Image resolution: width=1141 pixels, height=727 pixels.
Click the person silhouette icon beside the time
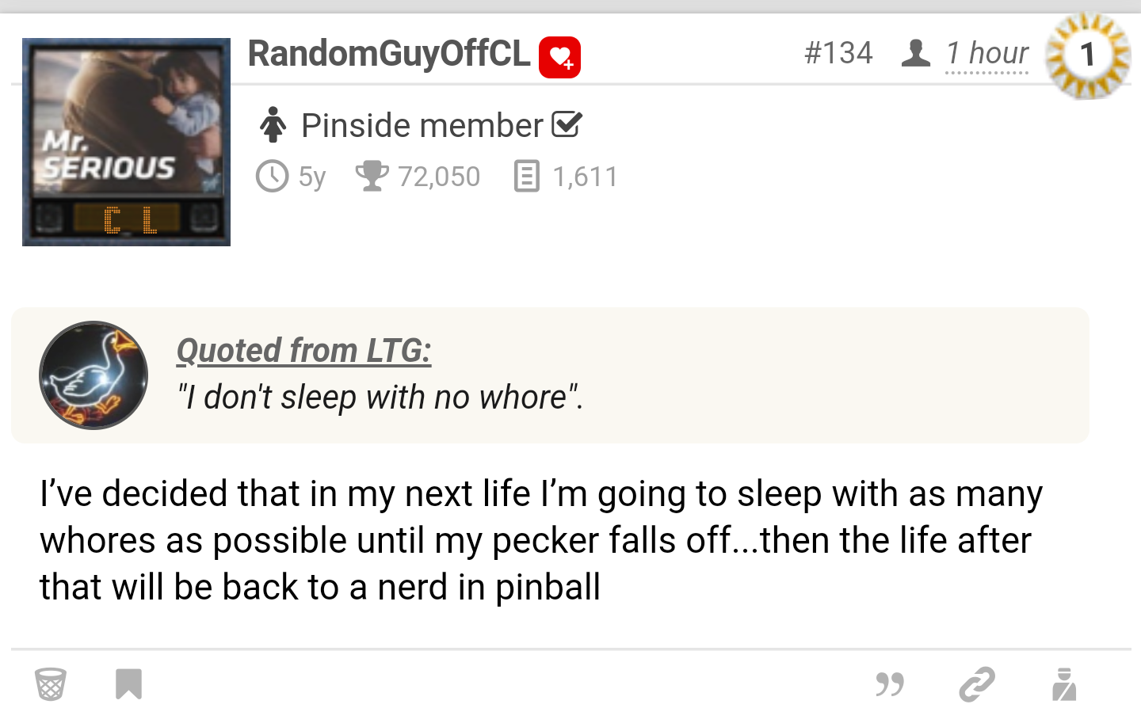(916, 53)
